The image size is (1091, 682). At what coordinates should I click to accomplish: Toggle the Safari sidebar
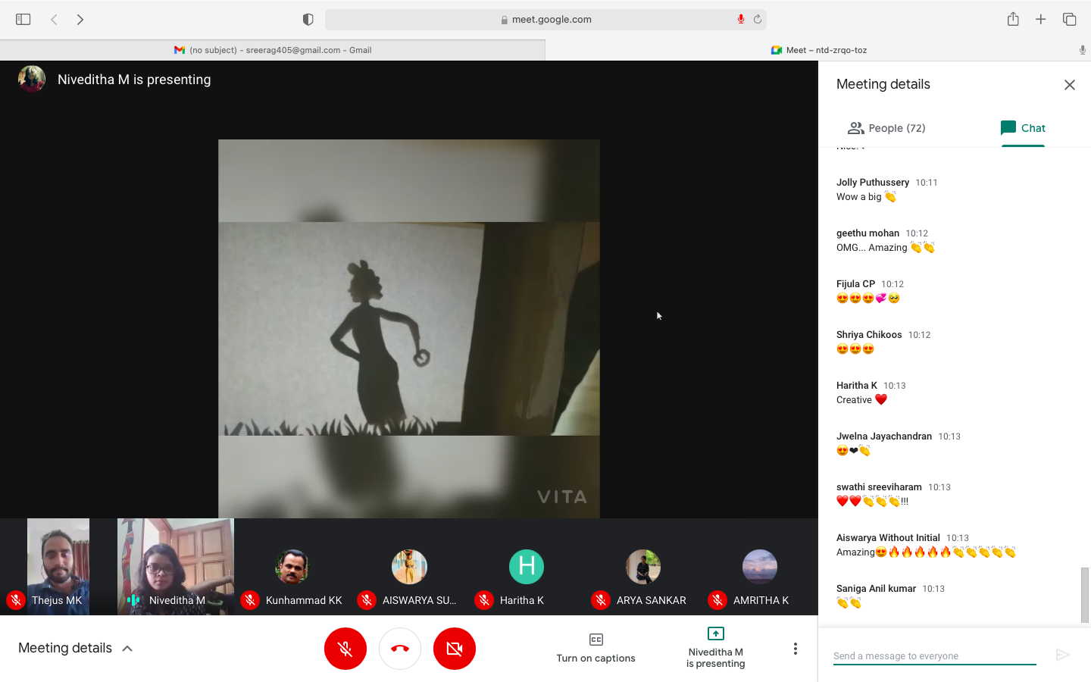tap(23, 20)
